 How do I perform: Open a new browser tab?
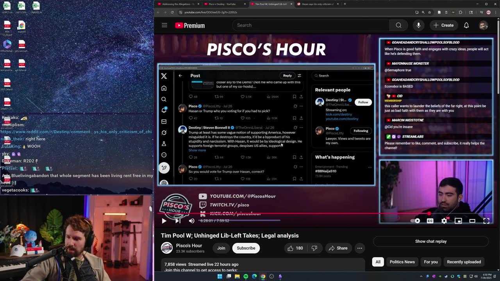345,4
